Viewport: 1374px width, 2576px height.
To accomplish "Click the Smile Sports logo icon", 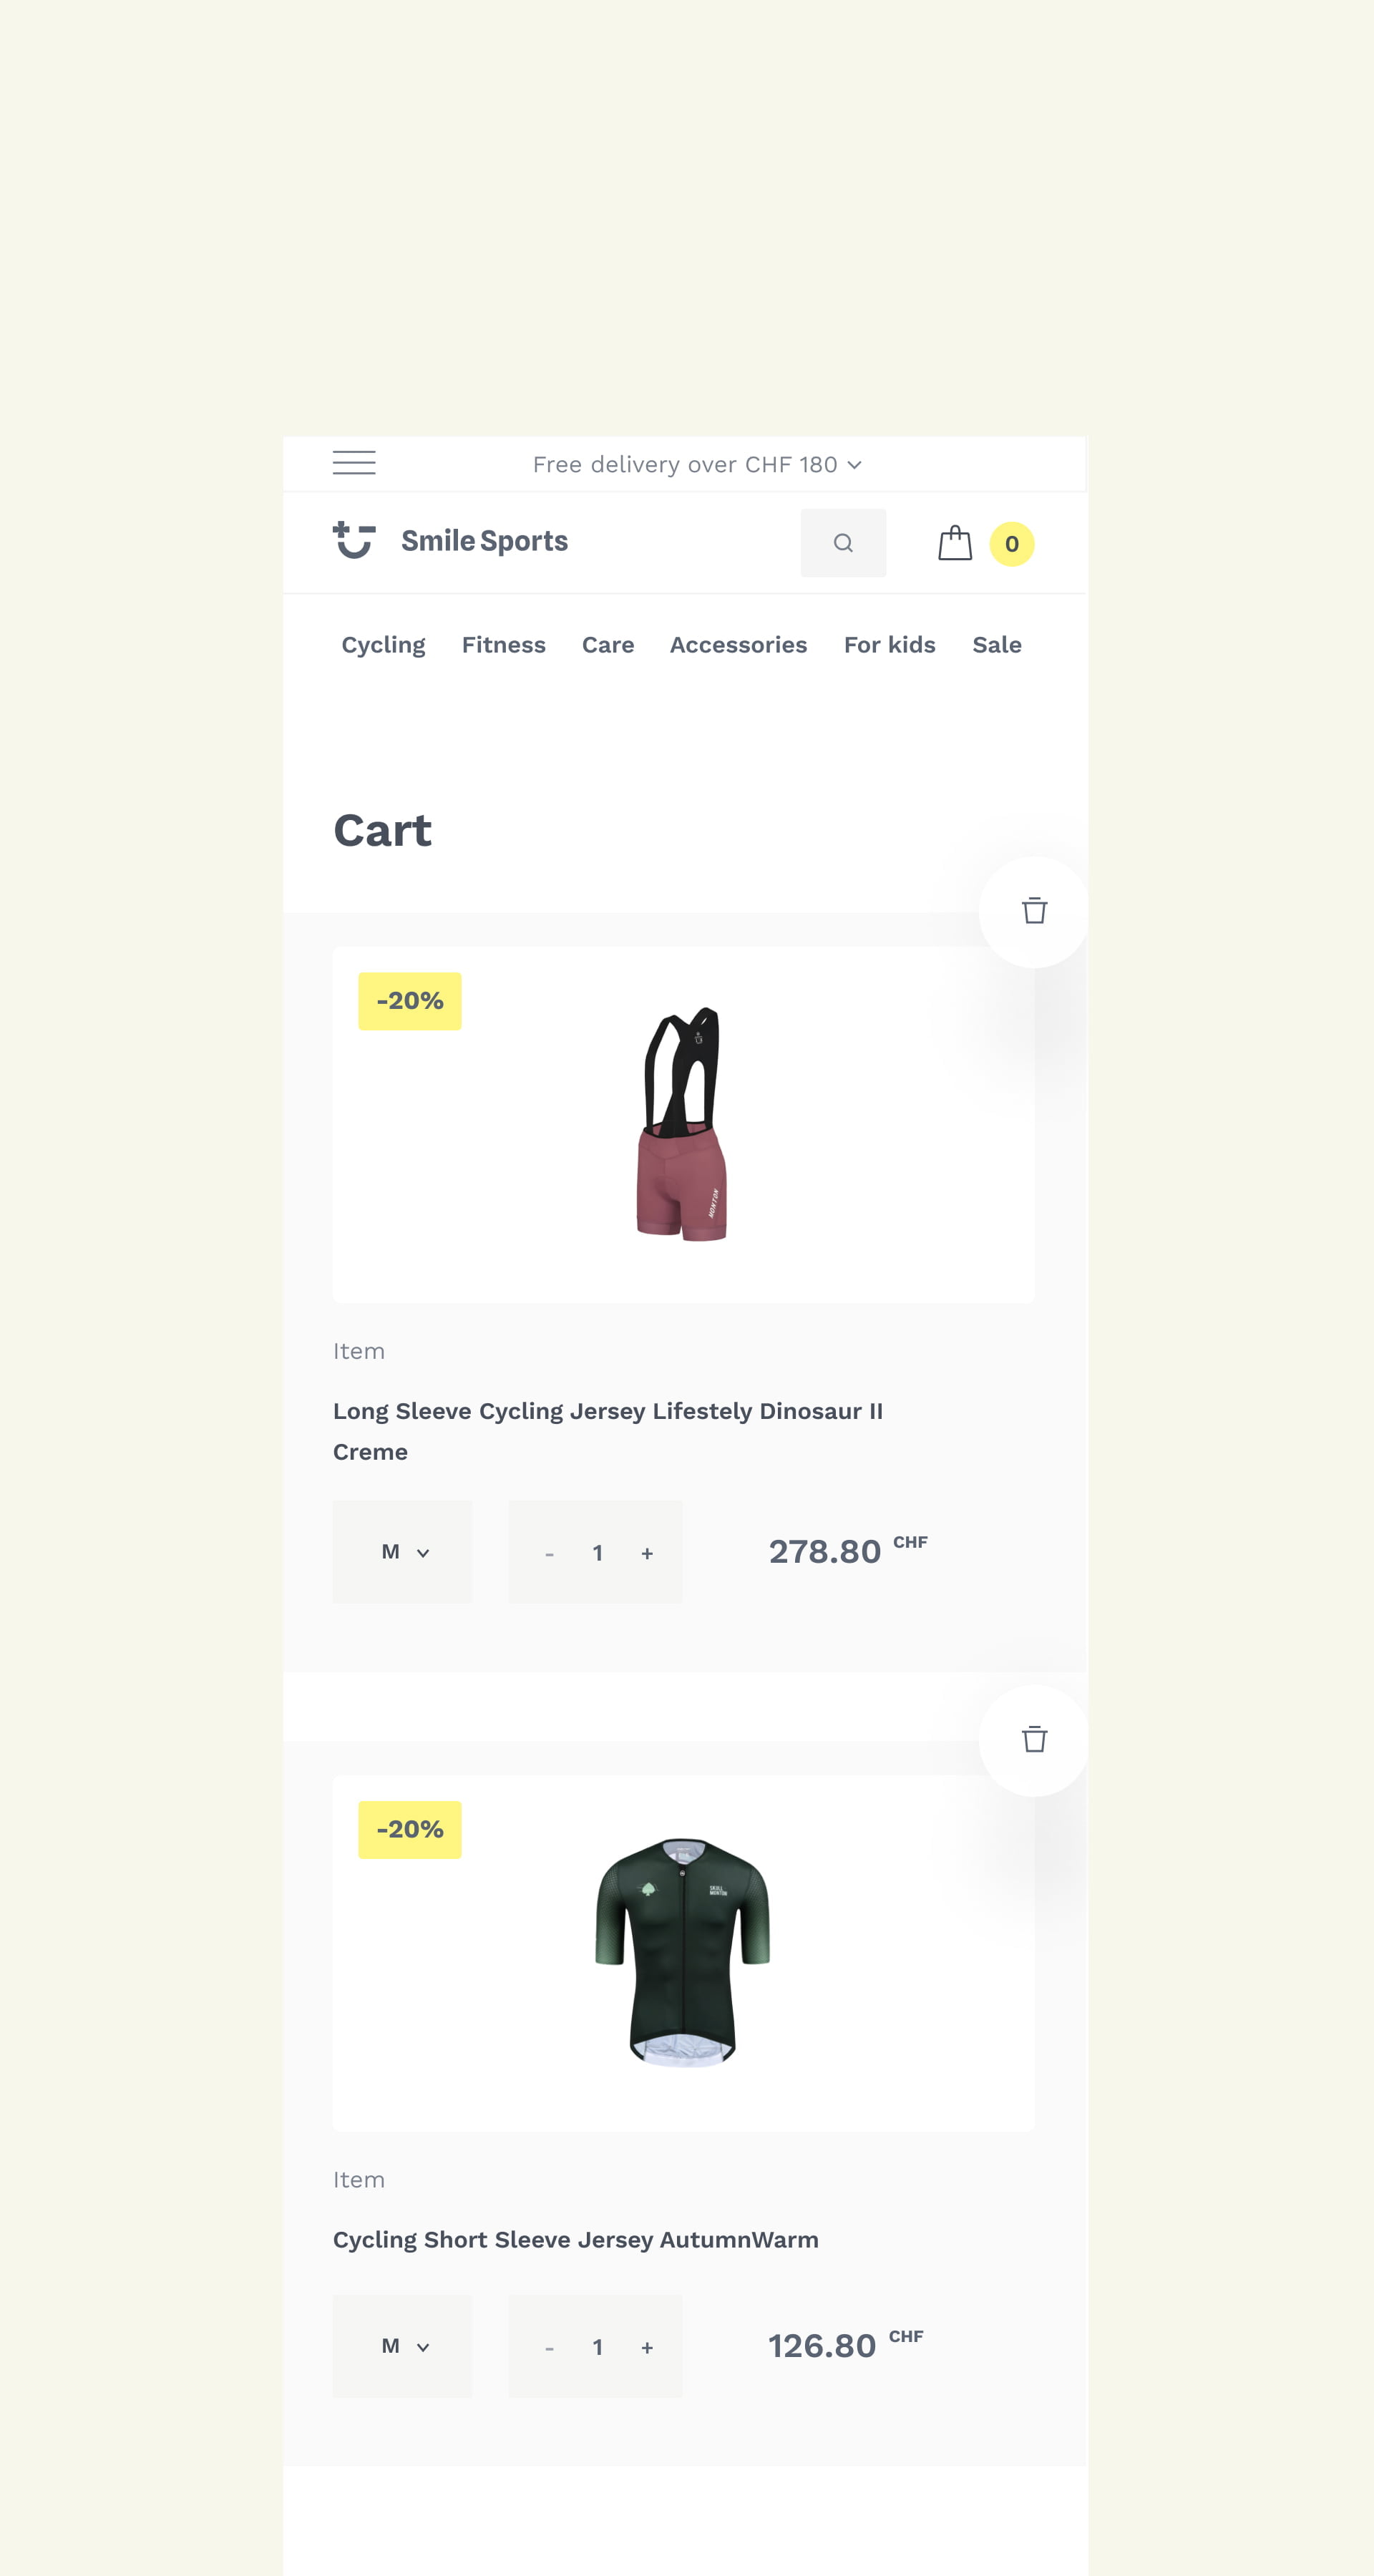I will [x=354, y=540].
